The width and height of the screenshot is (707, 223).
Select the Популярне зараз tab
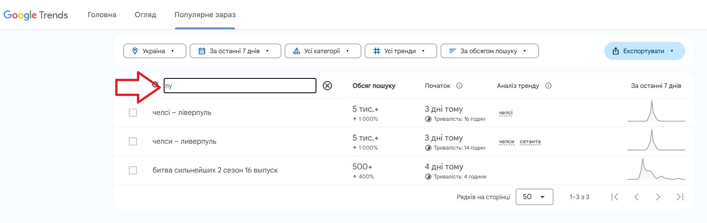tap(205, 15)
